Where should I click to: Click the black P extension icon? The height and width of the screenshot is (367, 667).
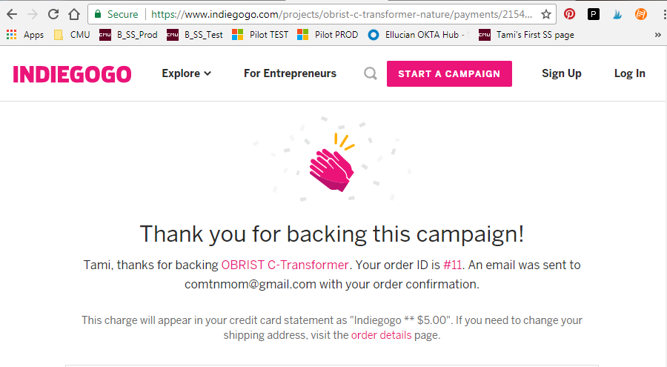[x=594, y=15]
